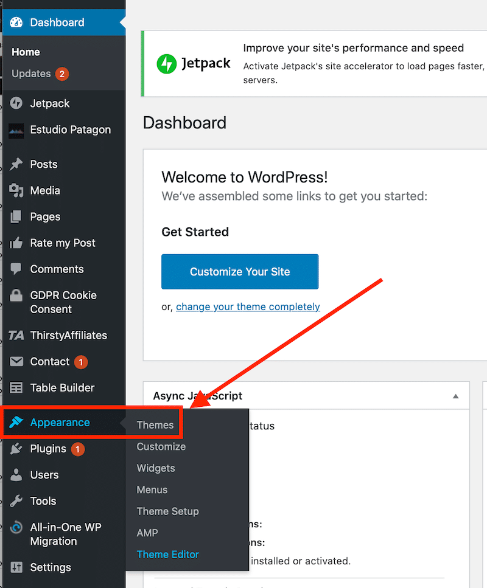The width and height of the screenshot is (487, 588).
Task: Select Theme Setup in Appearance flyout
Action: [168, 511]
